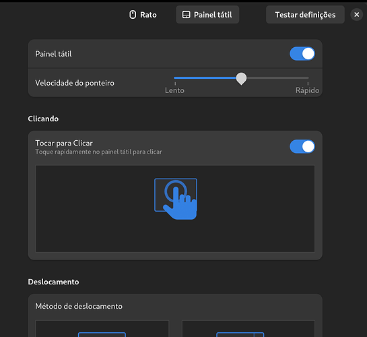The image size is (367, 337).
Task: Click the tap-to-click hand illustration
Action: click(176, 199)
